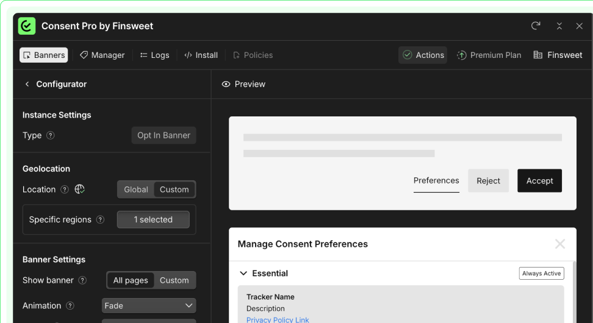Click the green Consent Pro logo icon
The image size is (593, 323).
point(26,26)
